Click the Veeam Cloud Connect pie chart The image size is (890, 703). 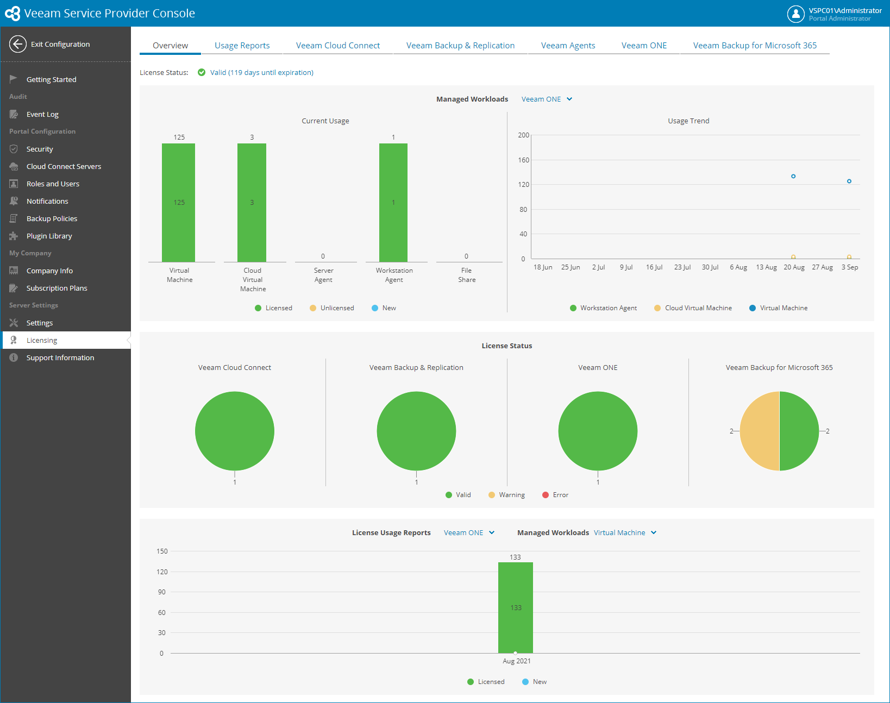tap(235, 431)
